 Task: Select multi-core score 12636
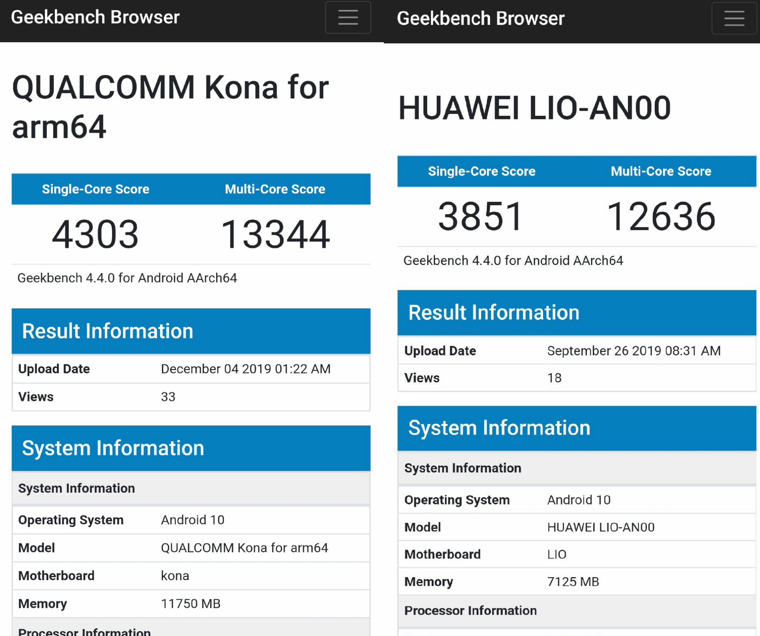(x=661, y=216)
